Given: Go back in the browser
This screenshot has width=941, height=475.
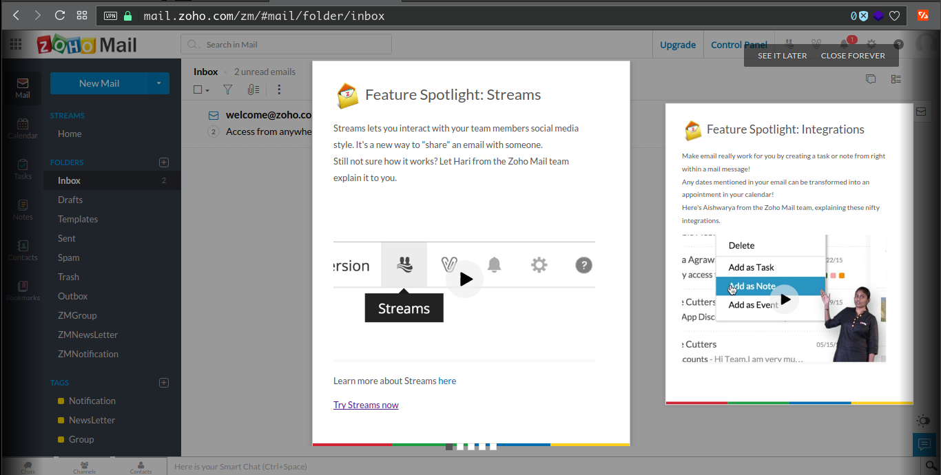Looking at the screenshot, I should [16, 15].
